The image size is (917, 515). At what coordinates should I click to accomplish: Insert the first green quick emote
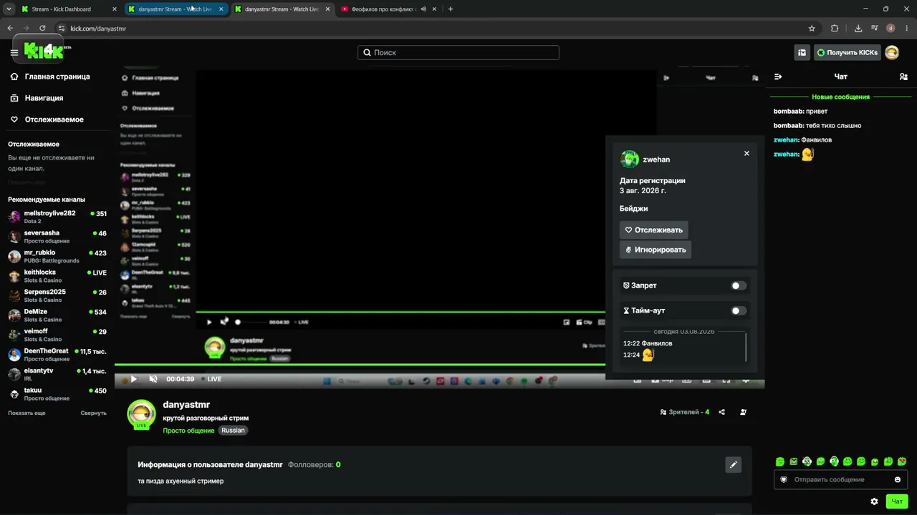pyautogui.click(x=780, y=461)
